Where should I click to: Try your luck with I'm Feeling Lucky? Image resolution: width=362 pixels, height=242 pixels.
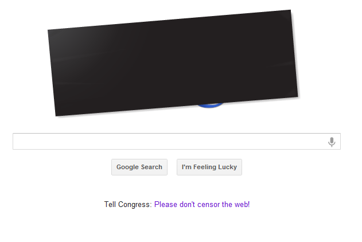pos(209,167)
